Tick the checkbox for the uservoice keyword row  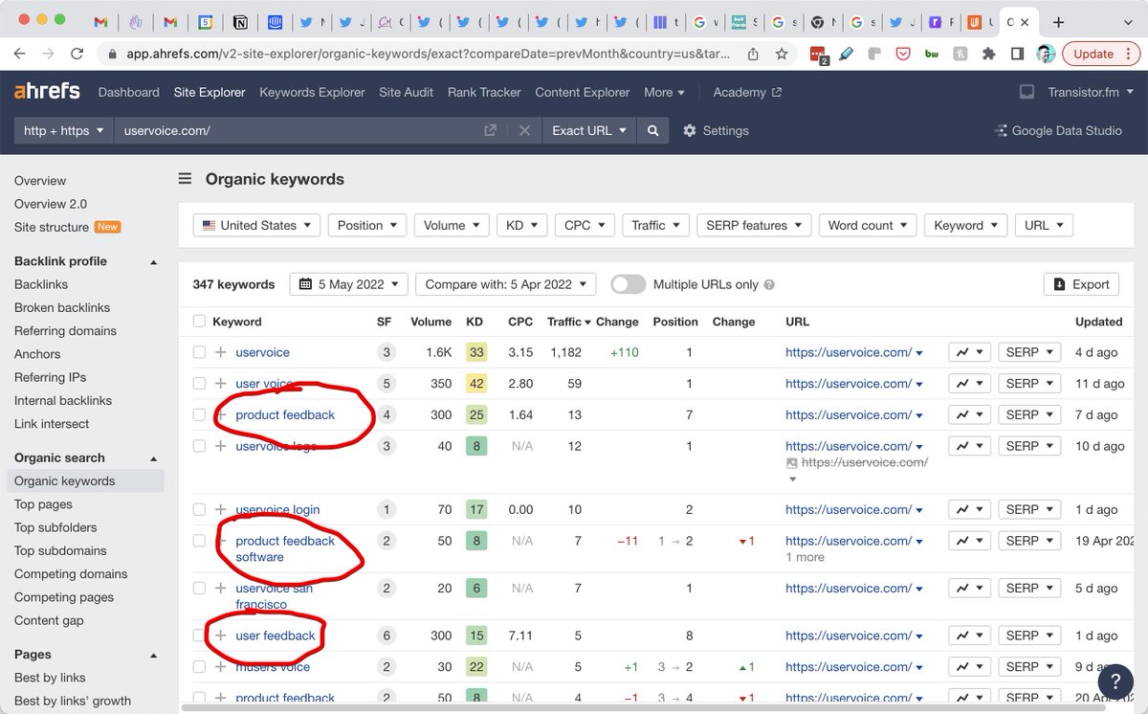(x=199, y=352)
